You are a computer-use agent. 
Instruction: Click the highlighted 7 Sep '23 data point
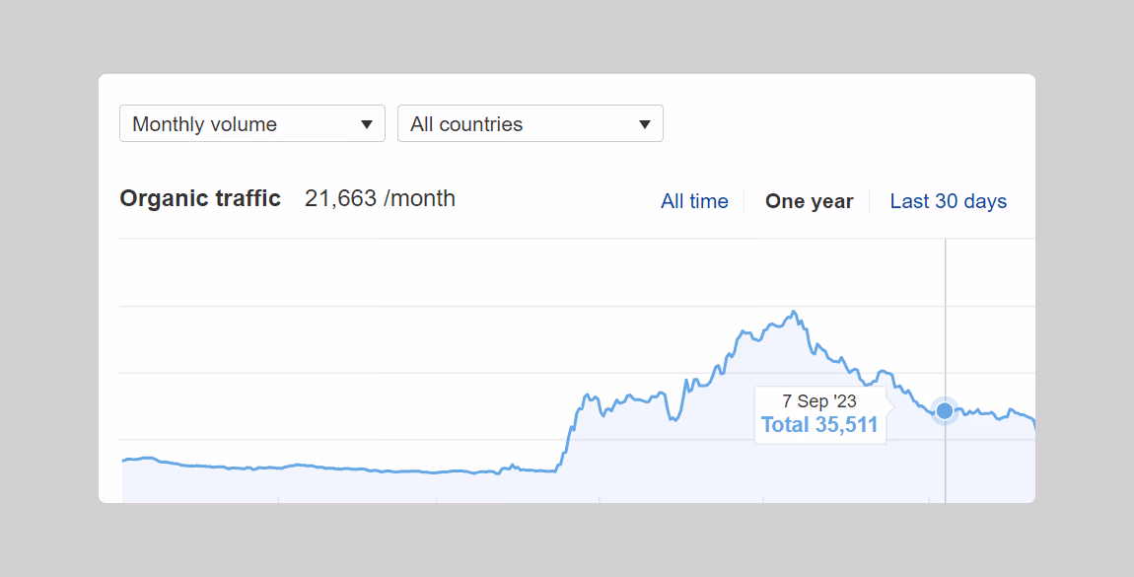coord(945,410)
